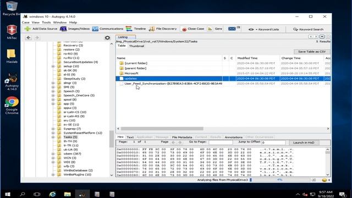Open the Google Chrome desktop shortcut
The height and width of the screenshot is (198, 352).
click(12, 106)
